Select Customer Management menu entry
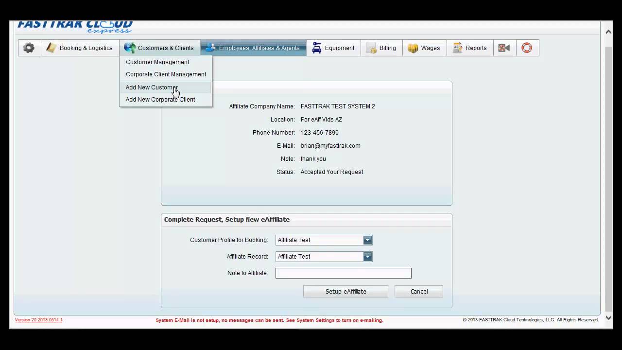 [x=166, y=62]
